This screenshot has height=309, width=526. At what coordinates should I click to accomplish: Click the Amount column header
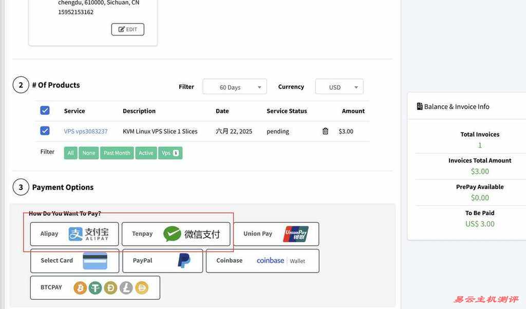point(353,111)
